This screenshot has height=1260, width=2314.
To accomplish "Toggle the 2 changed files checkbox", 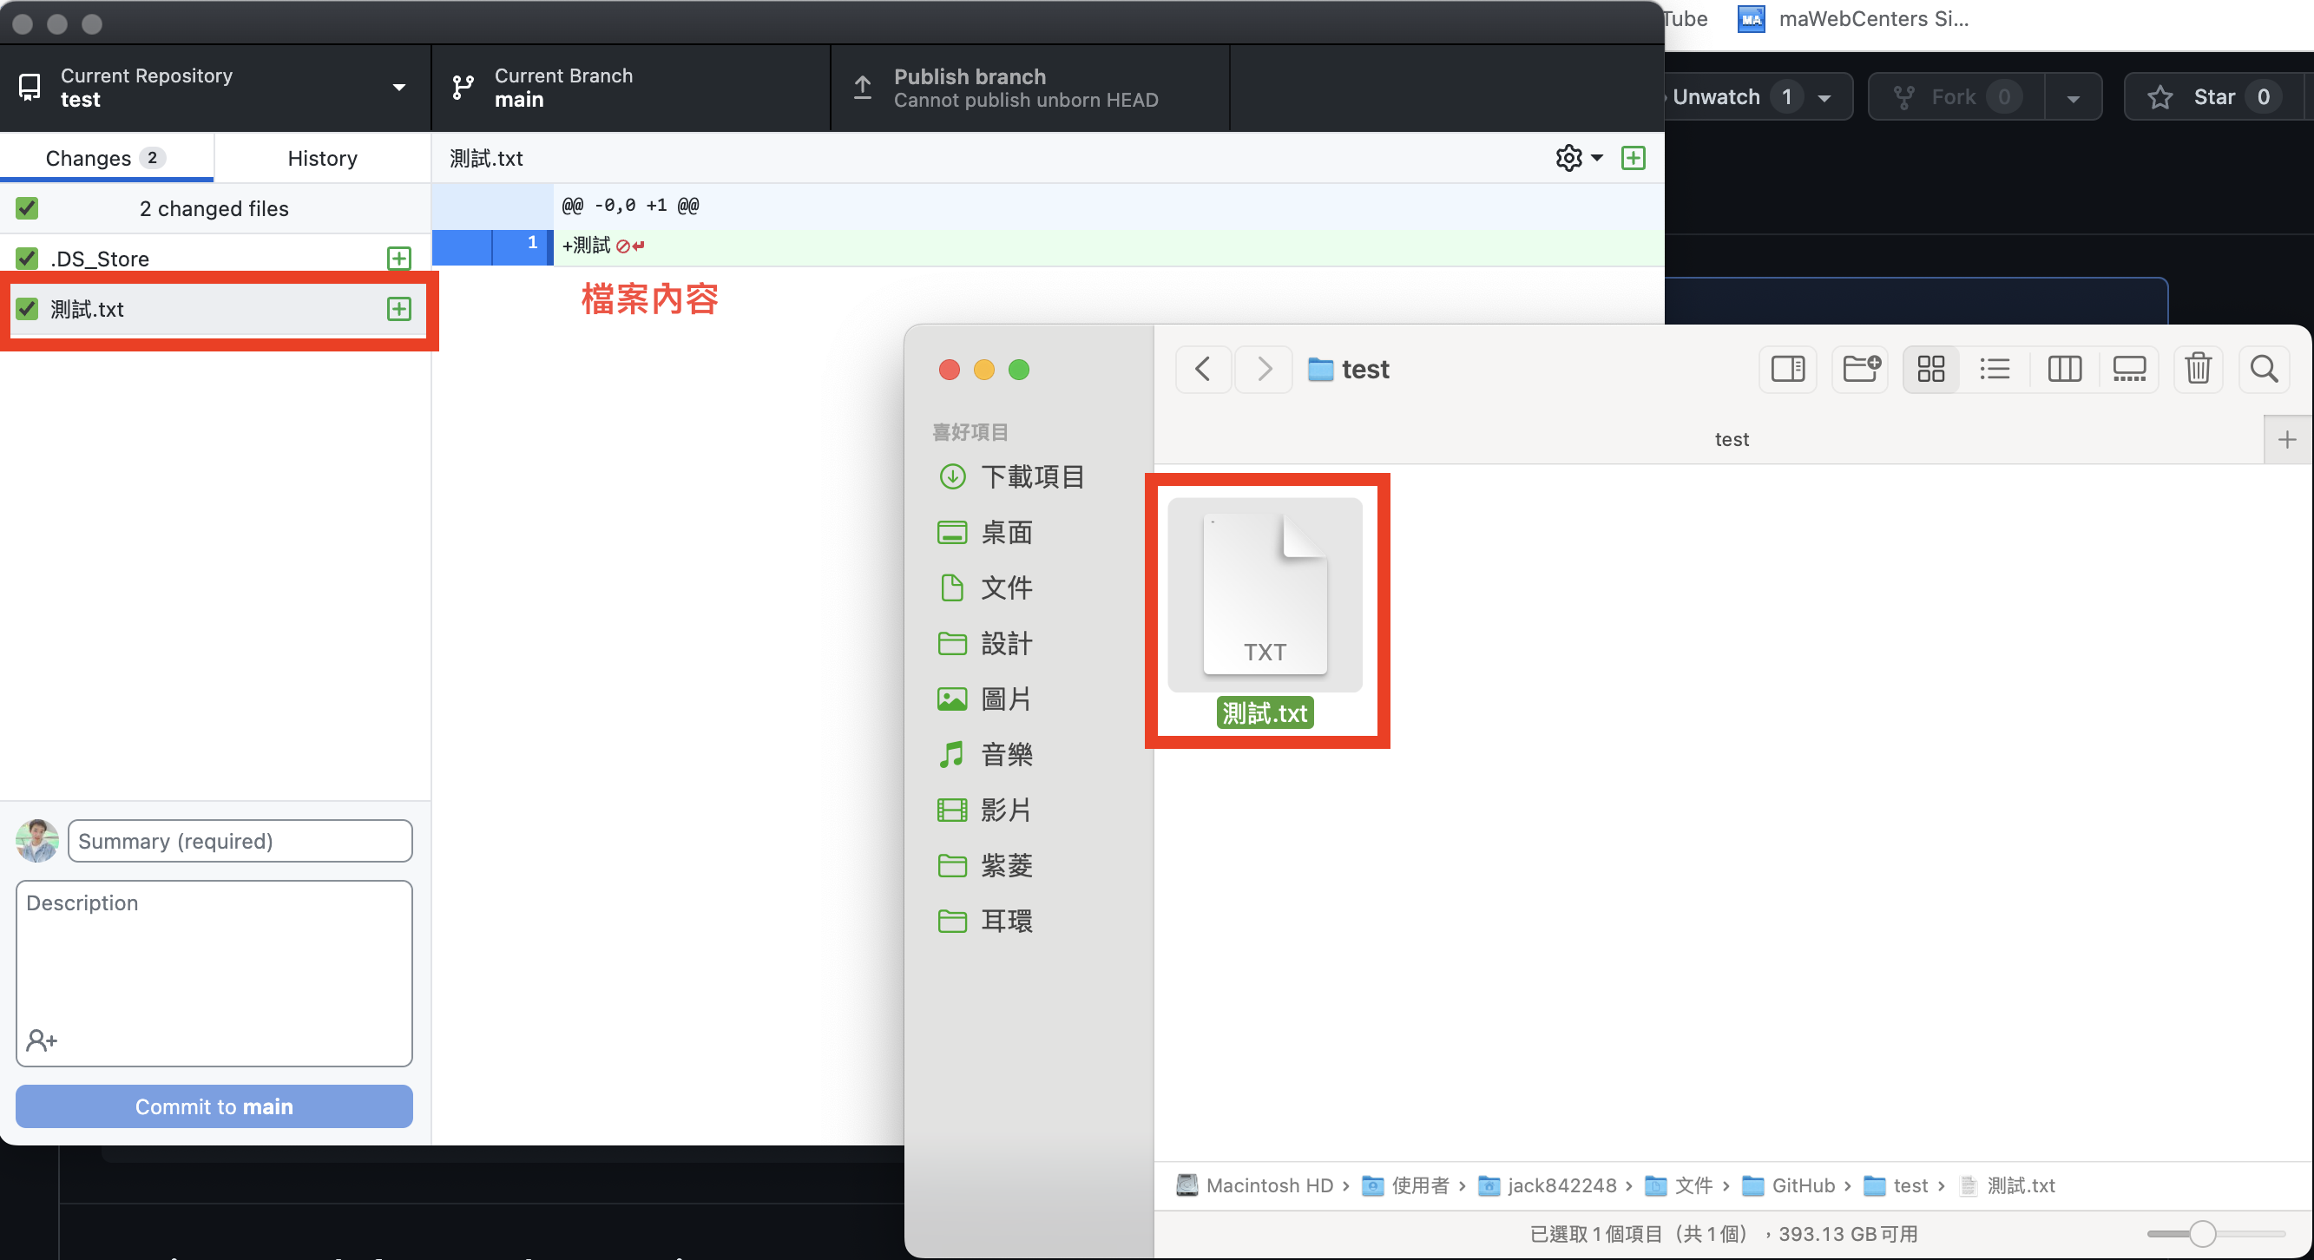I will tap(27, 208).
